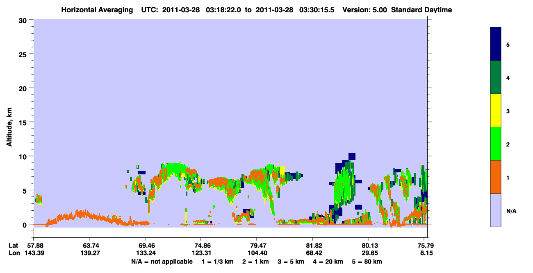
Task: Click the '5 = 80 km' legend text
Action: (367, 262)
